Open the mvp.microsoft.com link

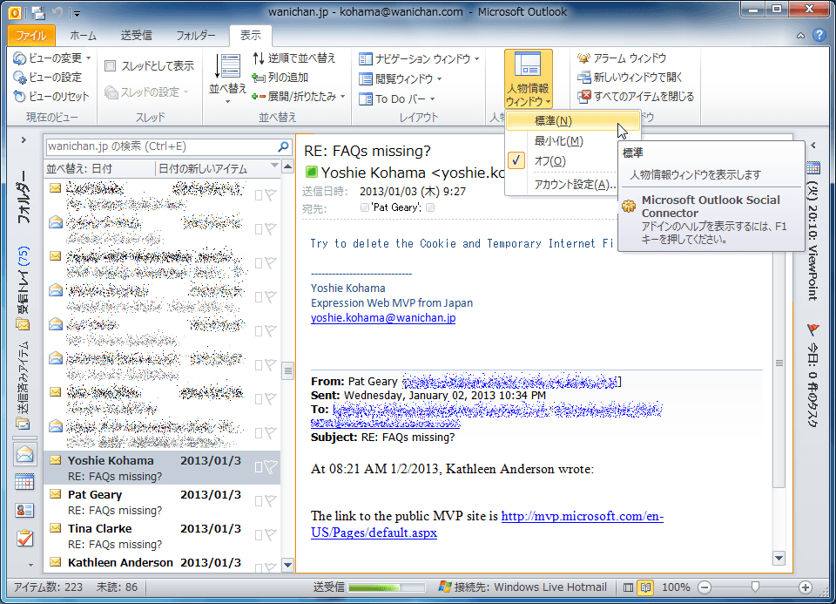[486, 524]
